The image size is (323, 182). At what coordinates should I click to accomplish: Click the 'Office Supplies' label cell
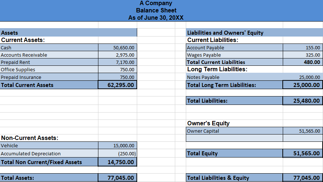(49, 69)
